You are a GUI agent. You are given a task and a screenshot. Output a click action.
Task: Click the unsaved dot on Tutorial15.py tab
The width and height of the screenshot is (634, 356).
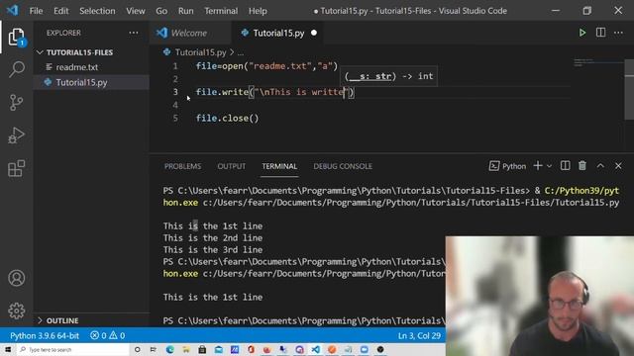(314, 33)
